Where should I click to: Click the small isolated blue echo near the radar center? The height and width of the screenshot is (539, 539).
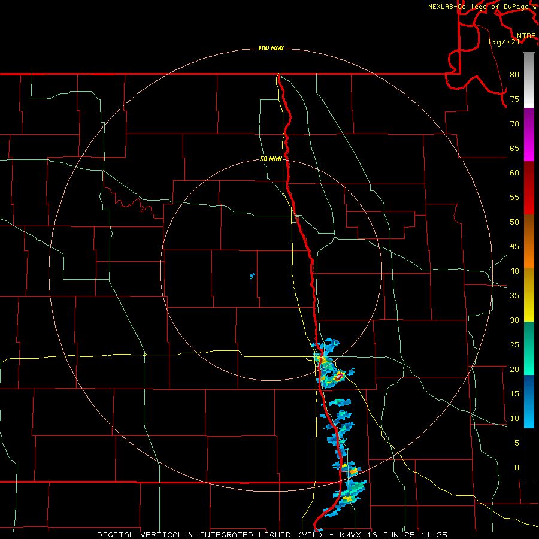pos(253,275)
